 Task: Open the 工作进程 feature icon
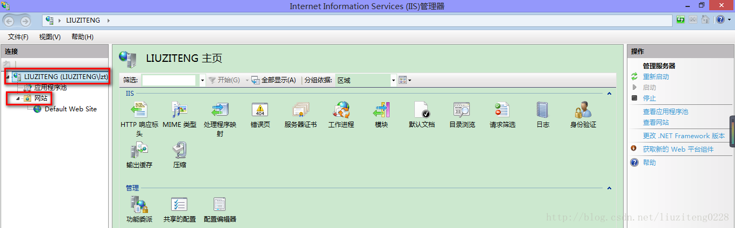pos(341,110)
